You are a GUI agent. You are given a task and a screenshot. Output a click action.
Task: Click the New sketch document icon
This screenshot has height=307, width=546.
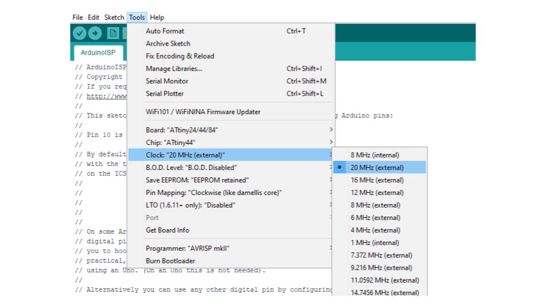coord(113,33)
